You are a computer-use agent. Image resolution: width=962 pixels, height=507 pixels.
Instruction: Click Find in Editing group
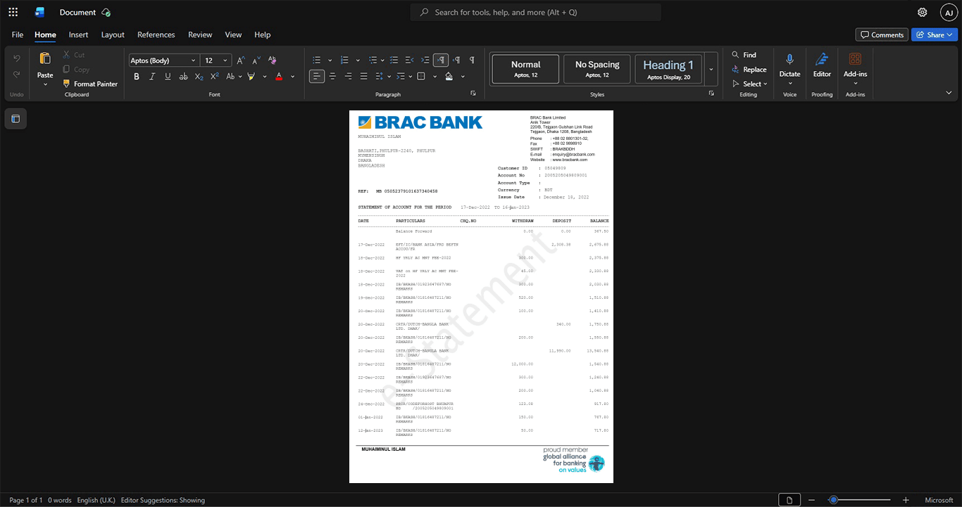pyautogui.click(x=744, y=55)
